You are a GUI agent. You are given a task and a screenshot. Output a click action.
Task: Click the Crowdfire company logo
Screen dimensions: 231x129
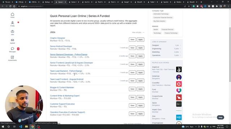pyautogui.click(x=179, y=84)
